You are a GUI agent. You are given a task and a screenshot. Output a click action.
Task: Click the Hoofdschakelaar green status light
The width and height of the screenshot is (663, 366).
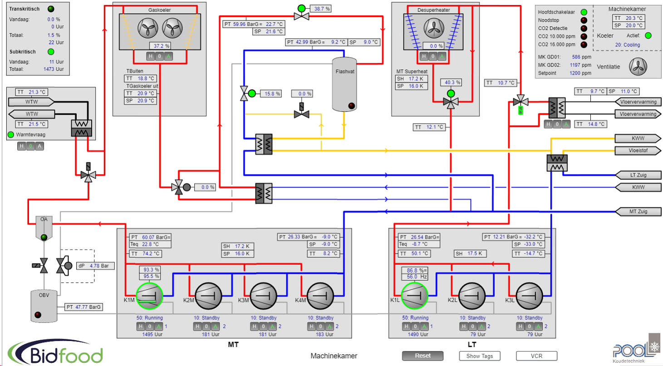tap(584, 12)
